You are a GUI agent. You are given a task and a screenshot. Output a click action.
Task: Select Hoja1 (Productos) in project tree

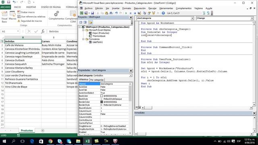(x=101, y=33)
